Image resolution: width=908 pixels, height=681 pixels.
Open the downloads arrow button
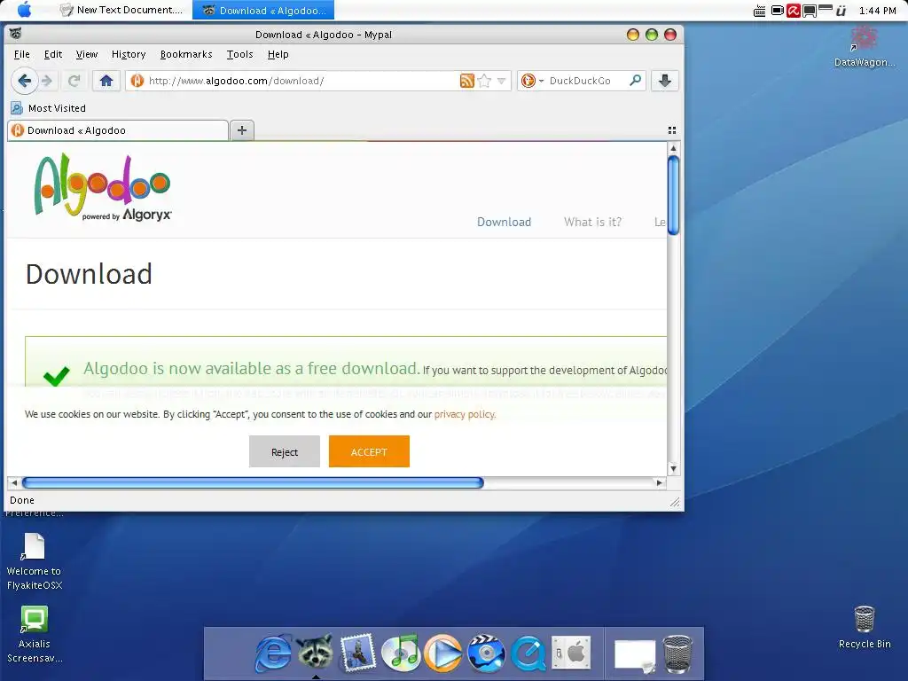coord(665,81)
